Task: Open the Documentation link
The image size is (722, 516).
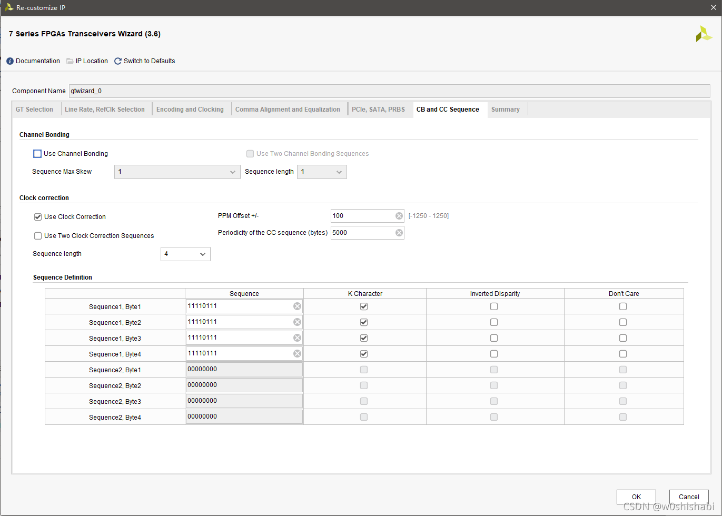Action: click(x=38, y=61)
